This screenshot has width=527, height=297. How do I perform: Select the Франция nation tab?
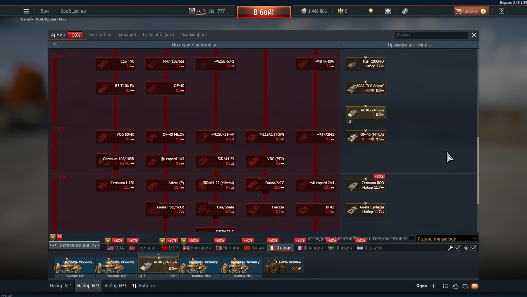tap(310, 248)
